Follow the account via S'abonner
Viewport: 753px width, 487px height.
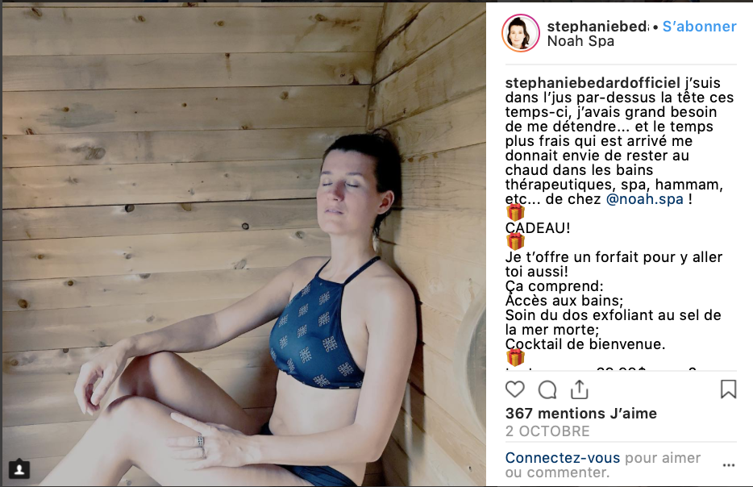point(699,27)
